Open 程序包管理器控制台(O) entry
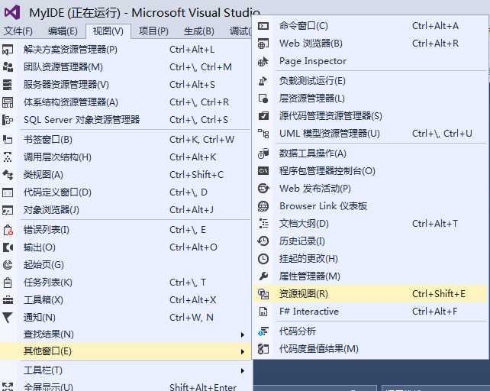The image size is (490, 391). tap(370, 171)
